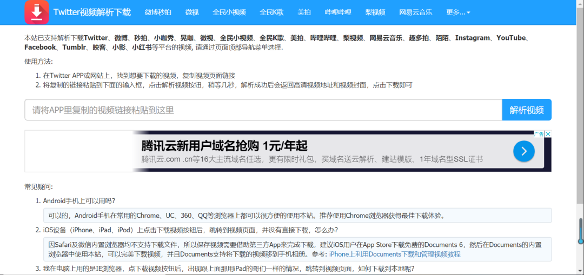The width and height of the screenshot is (584, 275).
Task: Focus the video link input field
Action: 263,110
